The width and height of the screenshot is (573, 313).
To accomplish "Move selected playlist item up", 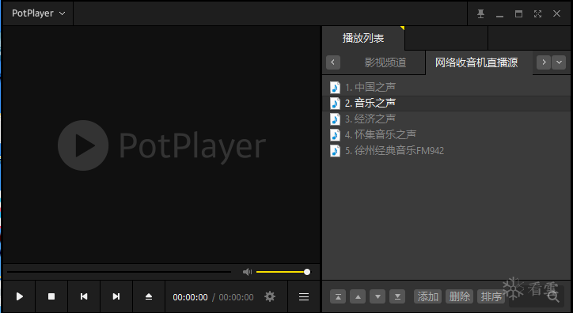I will (358, 296).
